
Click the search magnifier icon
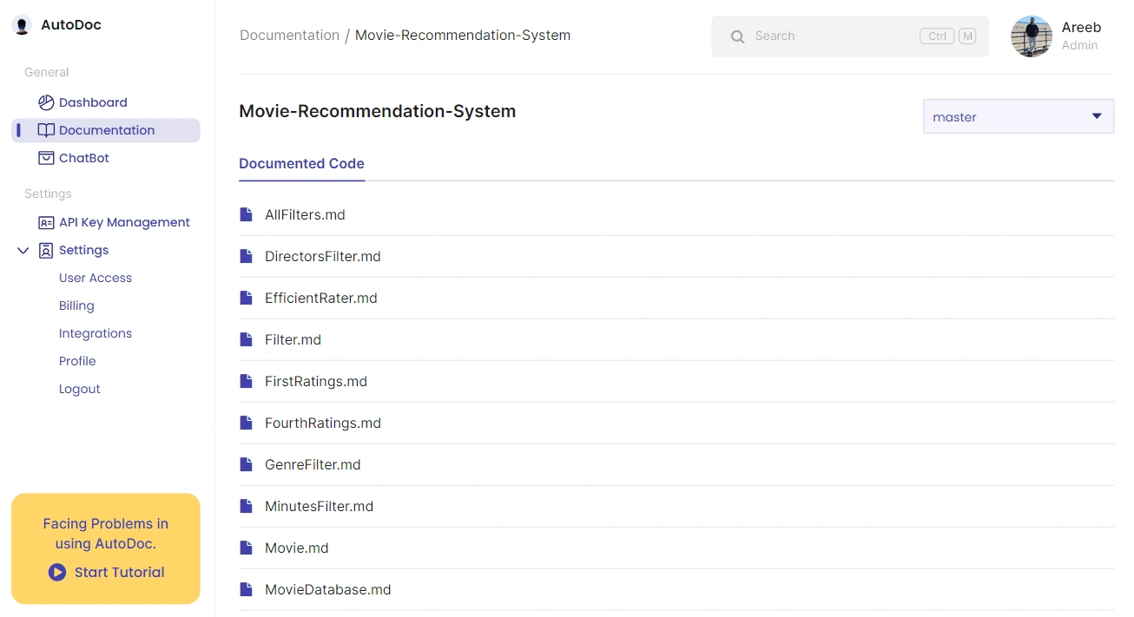pyautogui.click(x=737, y=36)
